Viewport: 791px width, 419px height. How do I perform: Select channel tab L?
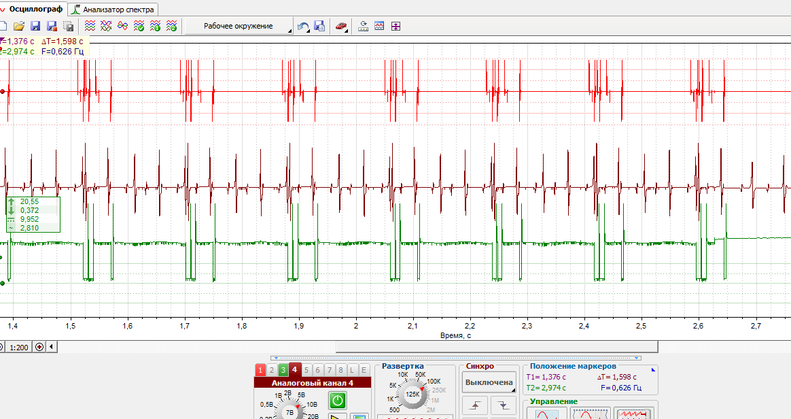[352, 371]
